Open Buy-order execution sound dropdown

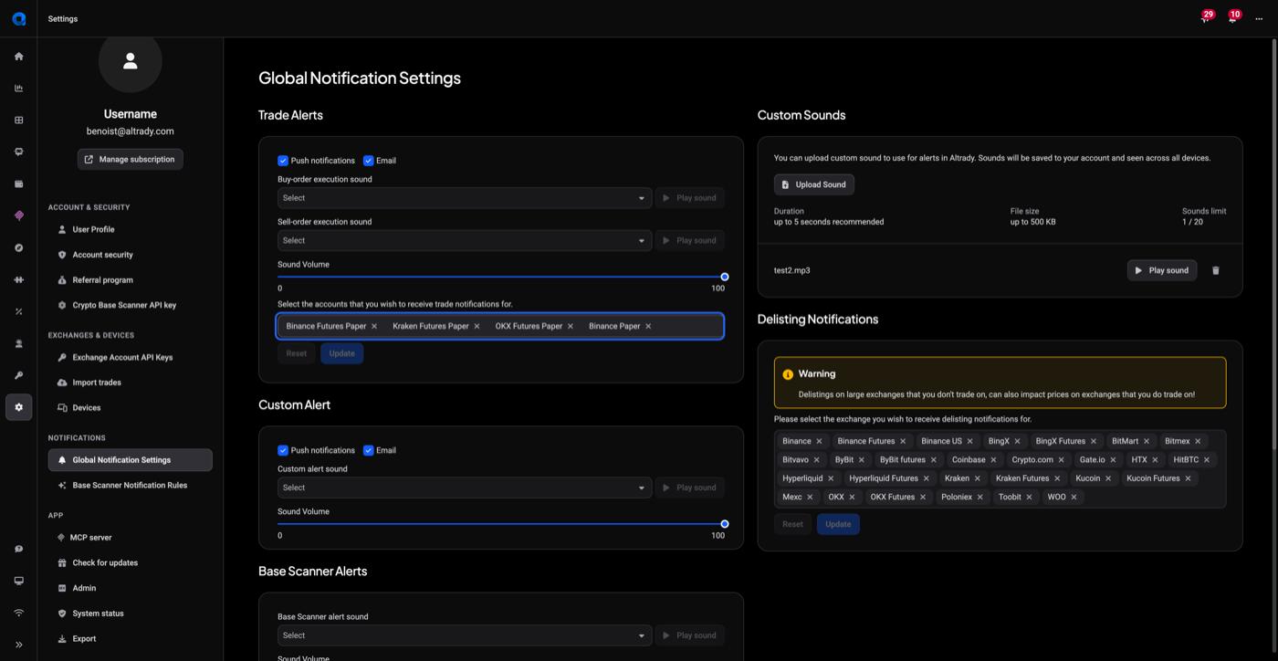(465, 198)
